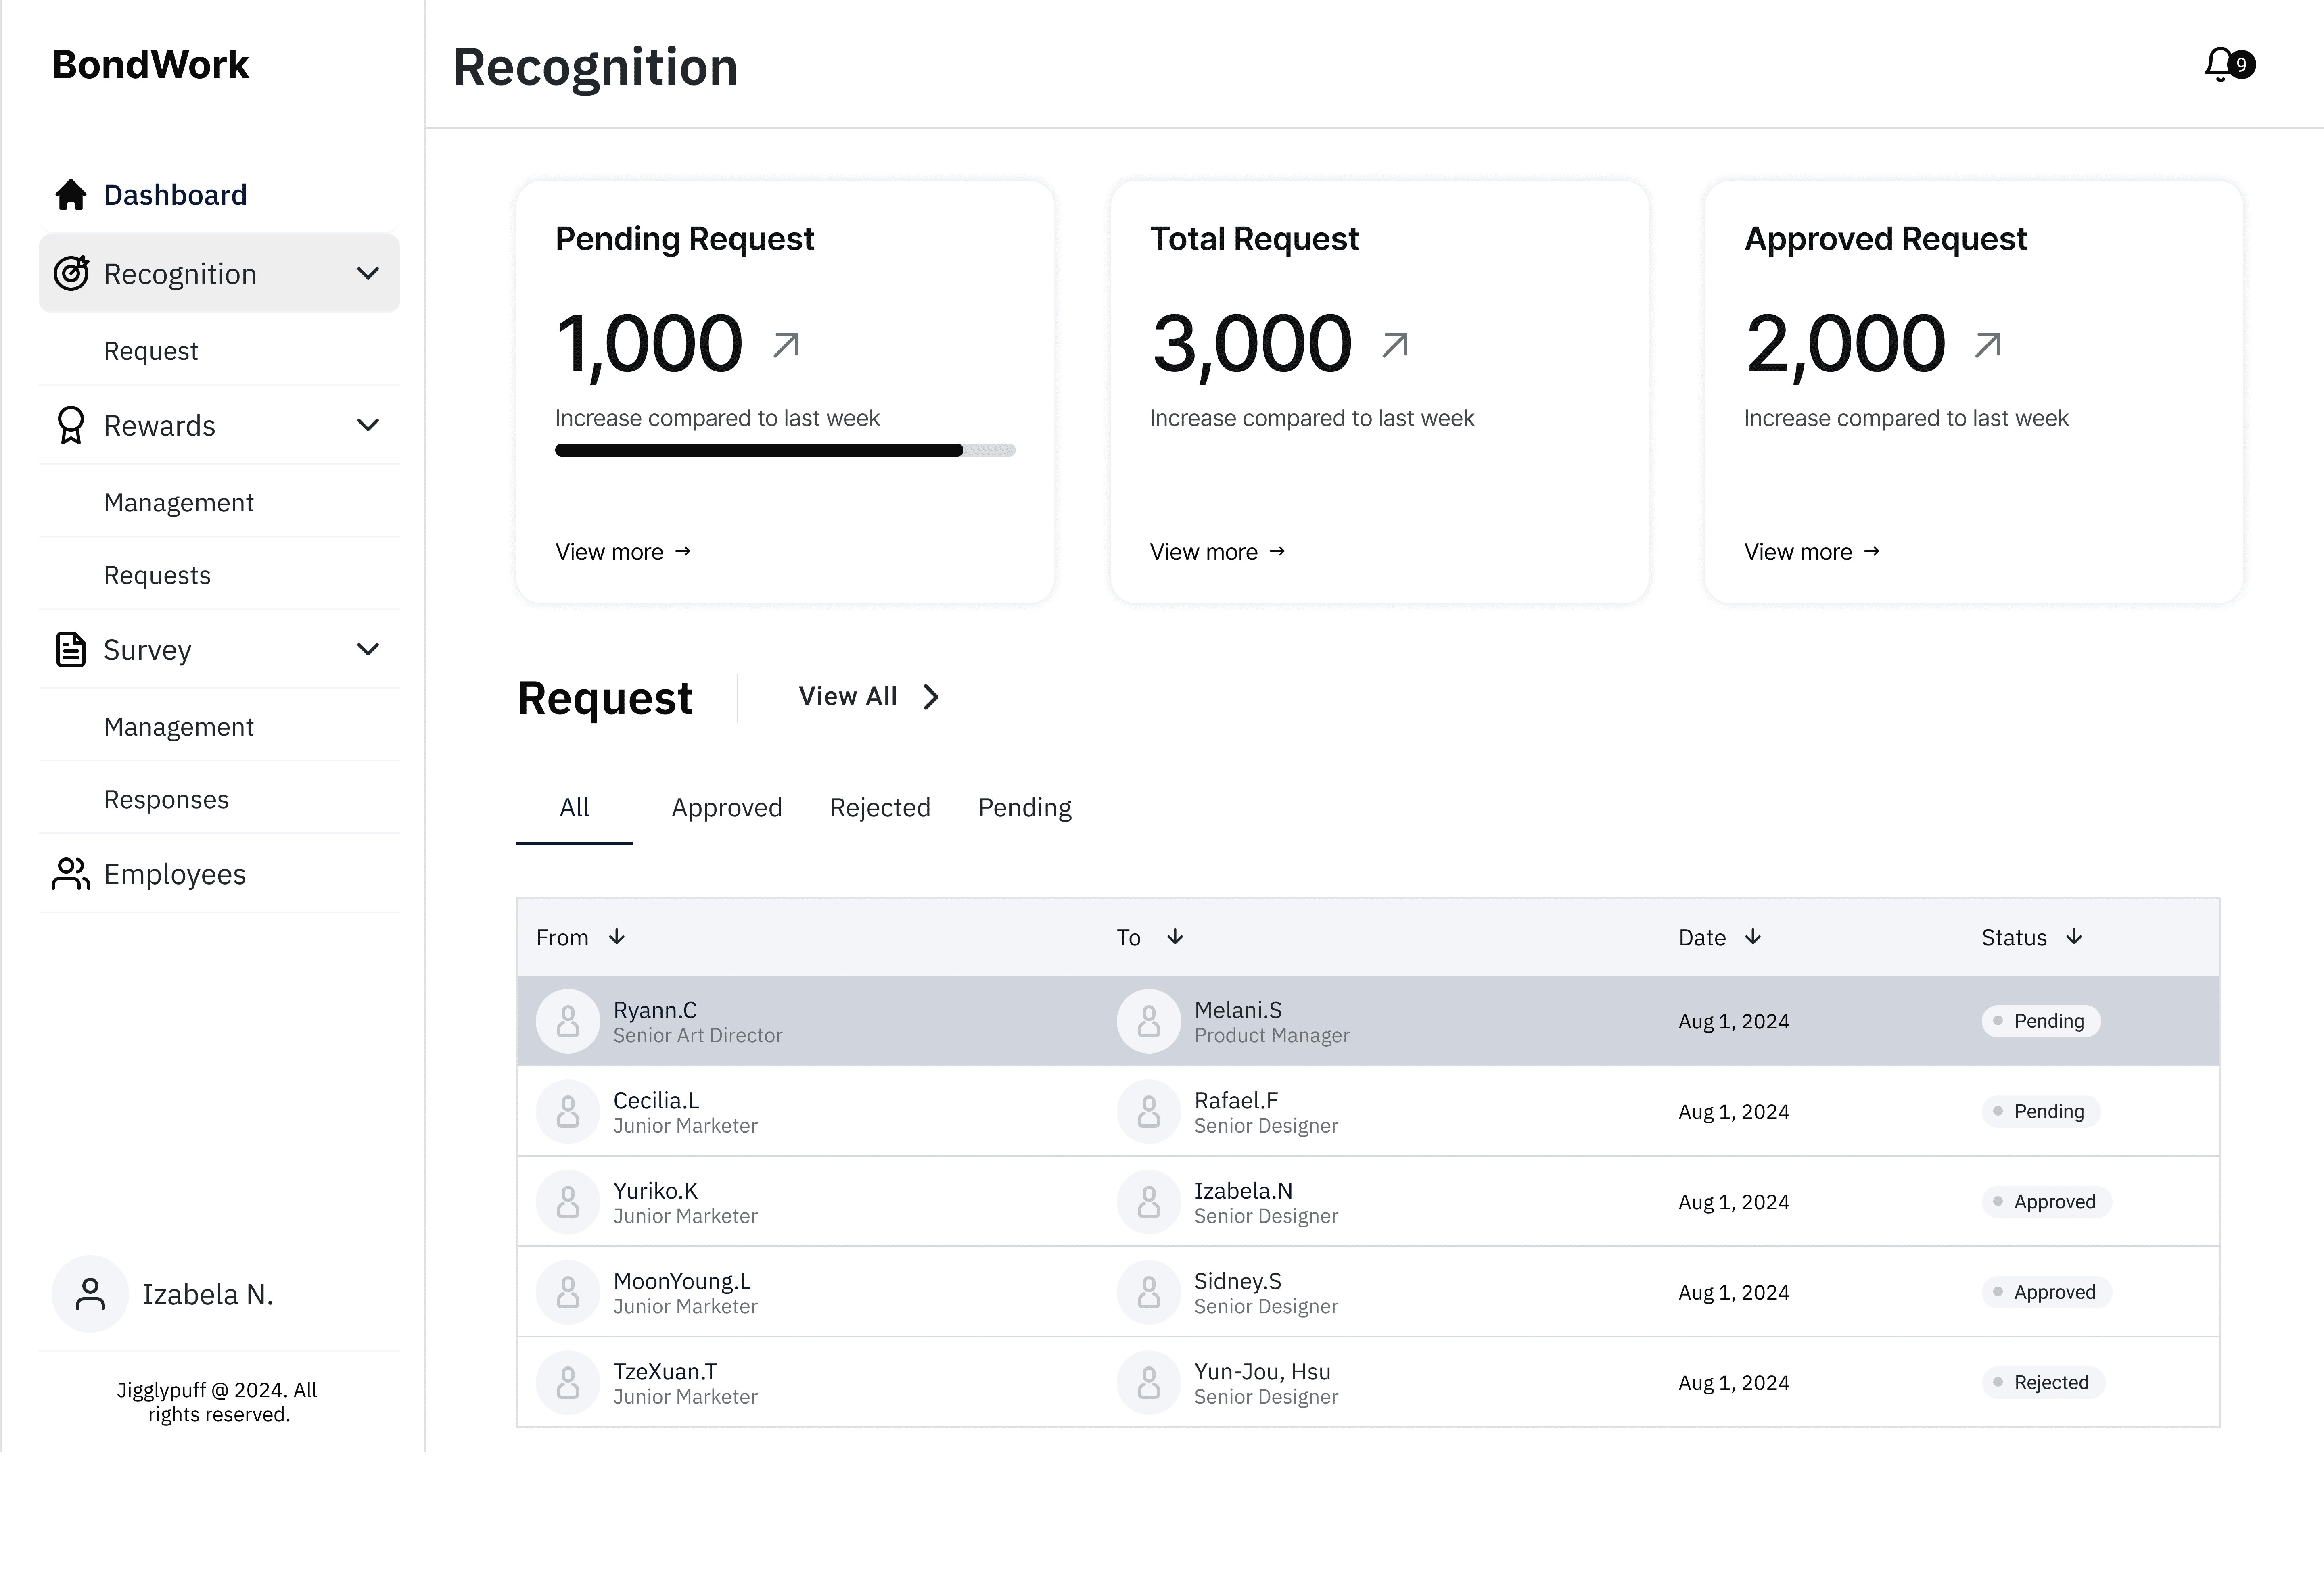Collapse the Rewards menu chevron
Screen dimensions: 2324x1573
click(368, 425)
